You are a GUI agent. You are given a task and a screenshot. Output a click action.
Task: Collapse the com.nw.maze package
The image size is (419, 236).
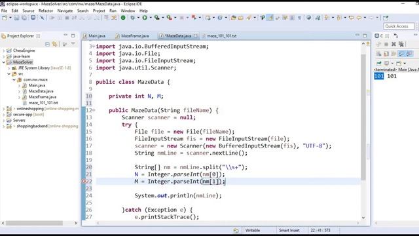[14, 80]
